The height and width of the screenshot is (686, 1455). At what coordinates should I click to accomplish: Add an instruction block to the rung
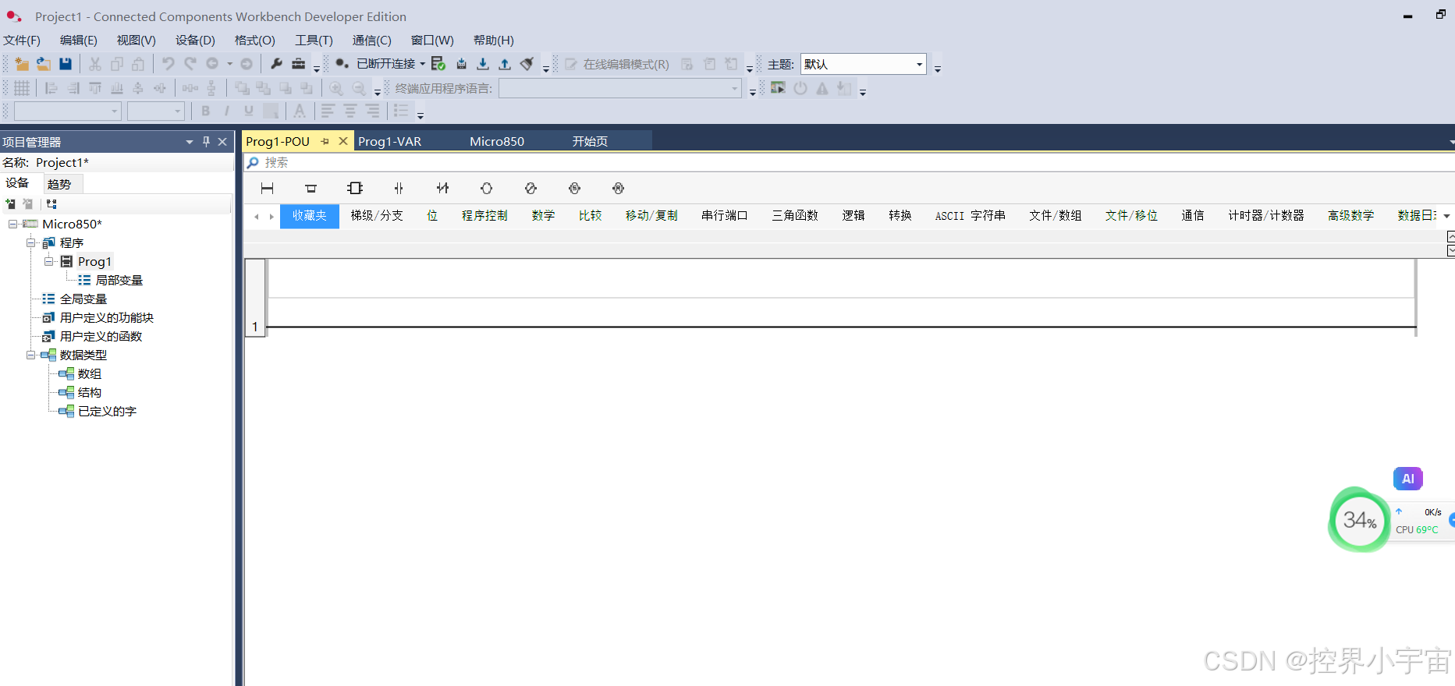coord(355,188)
